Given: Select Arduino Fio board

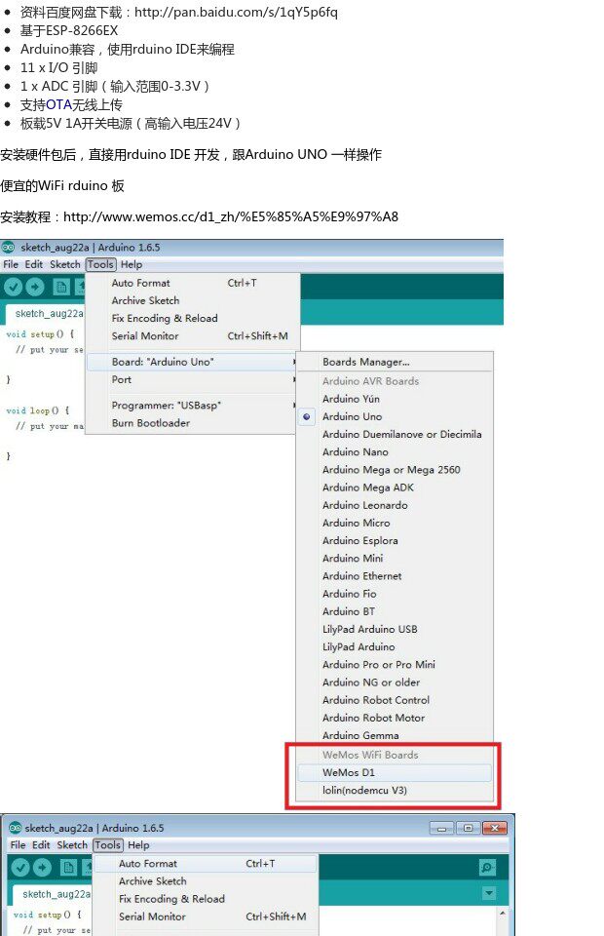Looking at the screenshot, I should [x=395, y=594].
